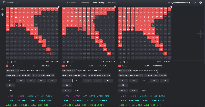
Task: Choose the Open scenario in the second panel
Action: click(x=77, y=90)
